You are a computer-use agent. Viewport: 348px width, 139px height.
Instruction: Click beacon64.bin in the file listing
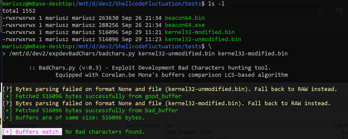pos(185,18)
